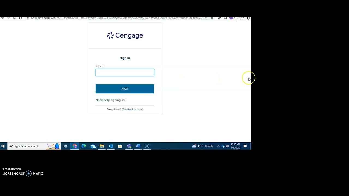Open Outlook from the taskbar

[111, 146]
